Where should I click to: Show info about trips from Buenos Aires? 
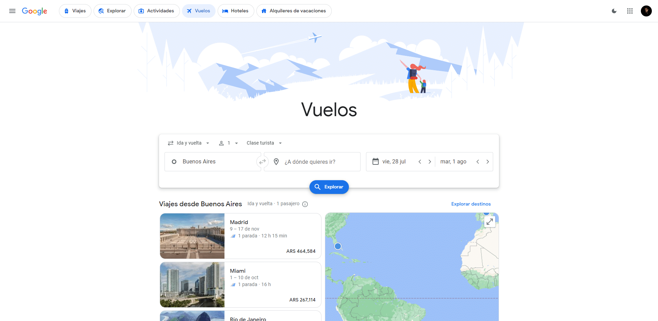pos(305,204)
